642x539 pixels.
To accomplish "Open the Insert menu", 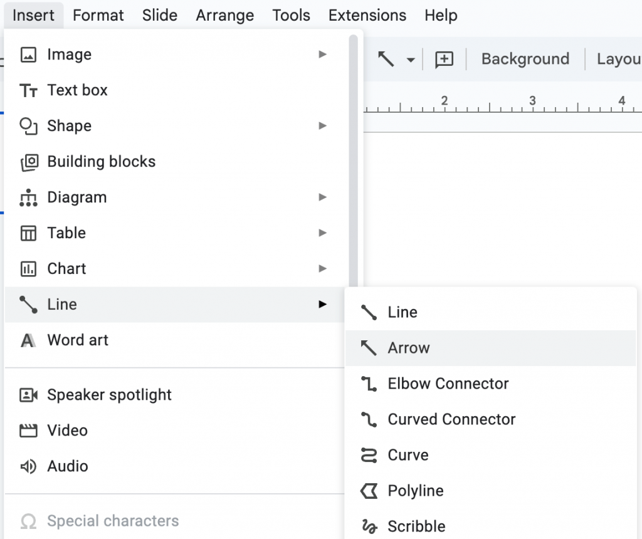I will (x=33, y=15).
